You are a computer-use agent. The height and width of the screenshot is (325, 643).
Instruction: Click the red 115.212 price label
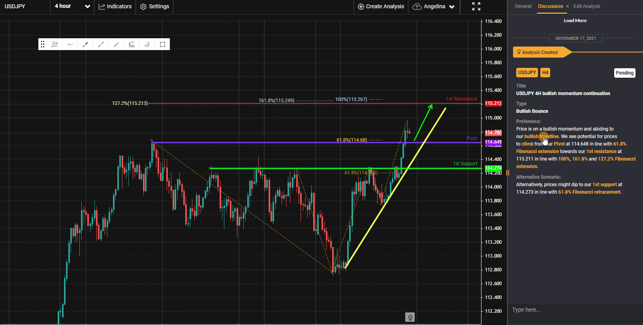pyautogui.click(x=493, y=103)
